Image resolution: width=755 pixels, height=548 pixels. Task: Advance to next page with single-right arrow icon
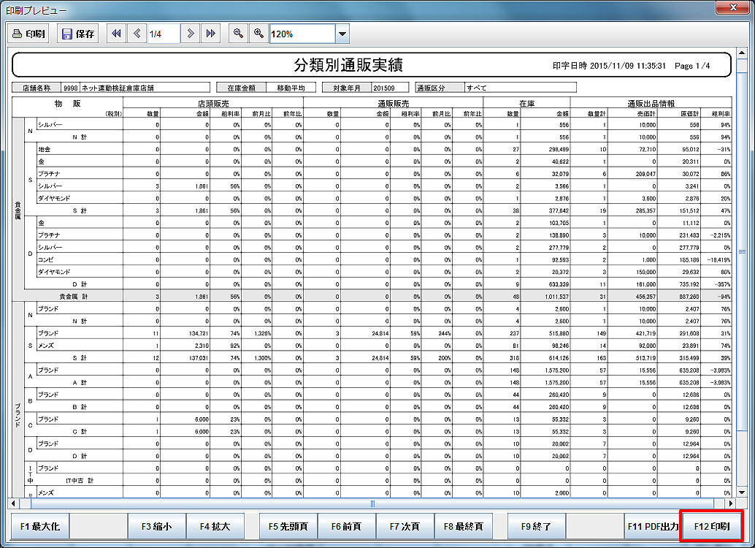coord(190,34)
